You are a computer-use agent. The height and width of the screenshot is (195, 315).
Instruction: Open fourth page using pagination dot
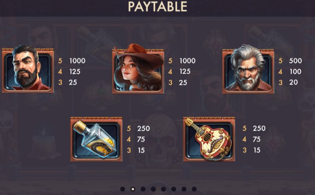[x=153, y=189]
